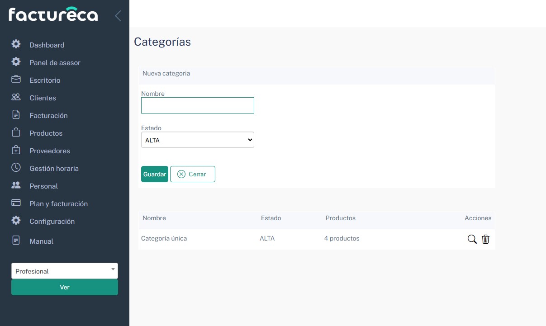The height and width of the screenshot is (326, 546).
Task: Go to Panel de asesor
Action: pos(55,62)
